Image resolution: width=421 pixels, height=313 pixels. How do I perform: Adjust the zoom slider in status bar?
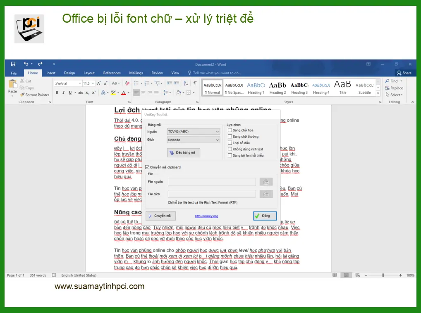pos(383,275)
